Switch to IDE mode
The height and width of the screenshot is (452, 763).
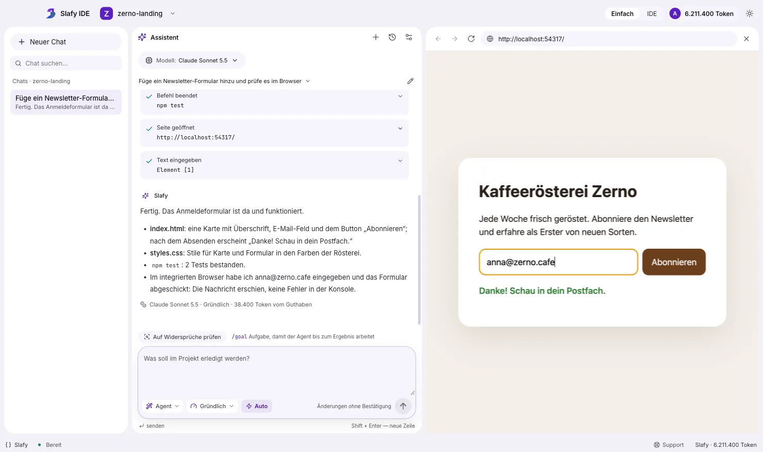pyautogui.click(x=652, y=14)
